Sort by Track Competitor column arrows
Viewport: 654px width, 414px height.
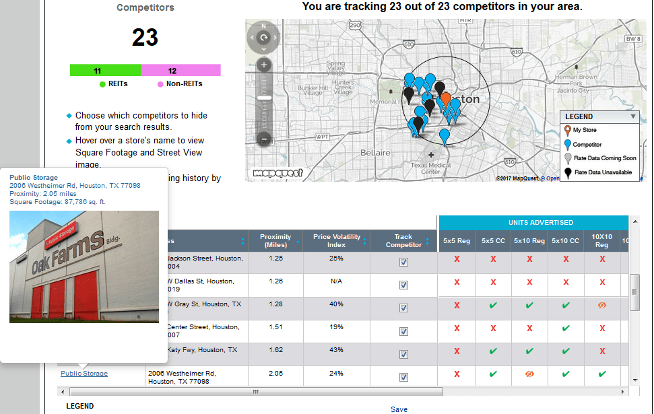pos(427,242)
